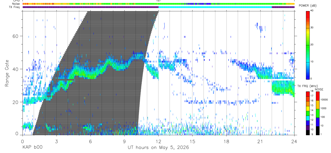Click the "12" tick on TX FRQ legend
Viewport: 331px width, 153px height.
point(312,120)
